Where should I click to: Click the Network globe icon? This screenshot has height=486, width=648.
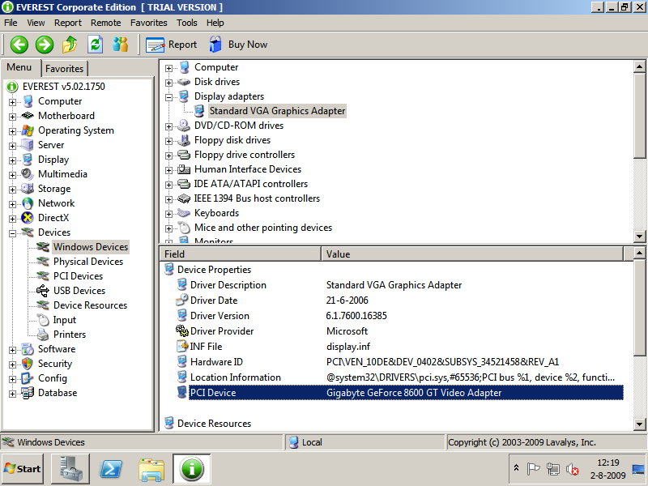click(28, 203)
